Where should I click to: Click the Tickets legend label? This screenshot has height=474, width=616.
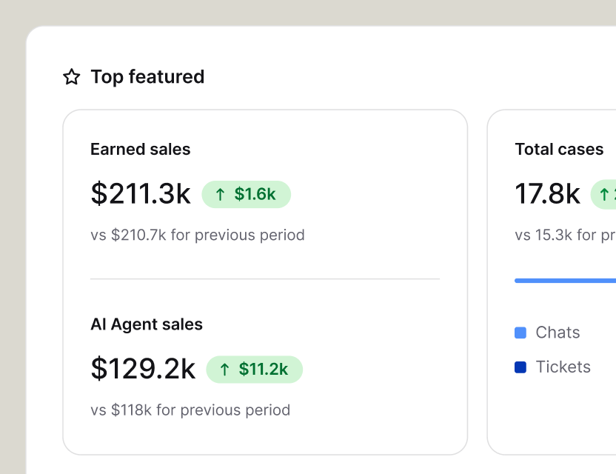pos(563,367)
